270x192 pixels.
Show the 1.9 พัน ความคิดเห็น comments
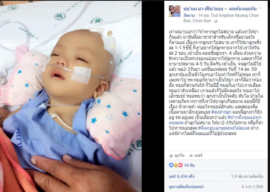(247, 176)
